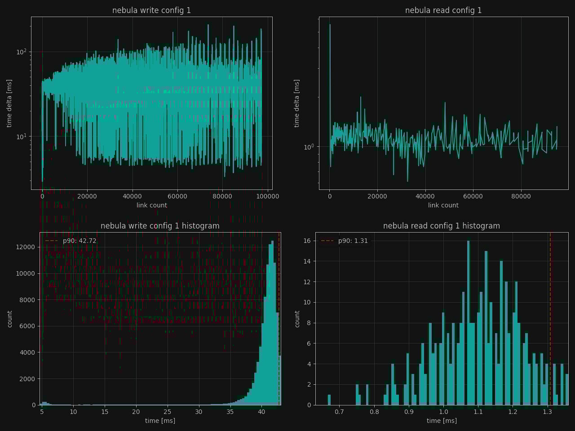The image size is (575, 431).
Task: Click the "1.0" time tick on read histogram
Action: (443, 412)
